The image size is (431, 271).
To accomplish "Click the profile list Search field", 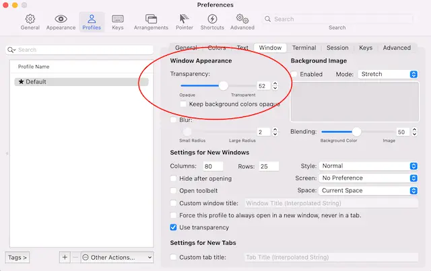I will click(79, 50).
